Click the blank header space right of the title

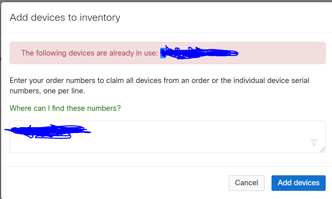pos(224,17)
